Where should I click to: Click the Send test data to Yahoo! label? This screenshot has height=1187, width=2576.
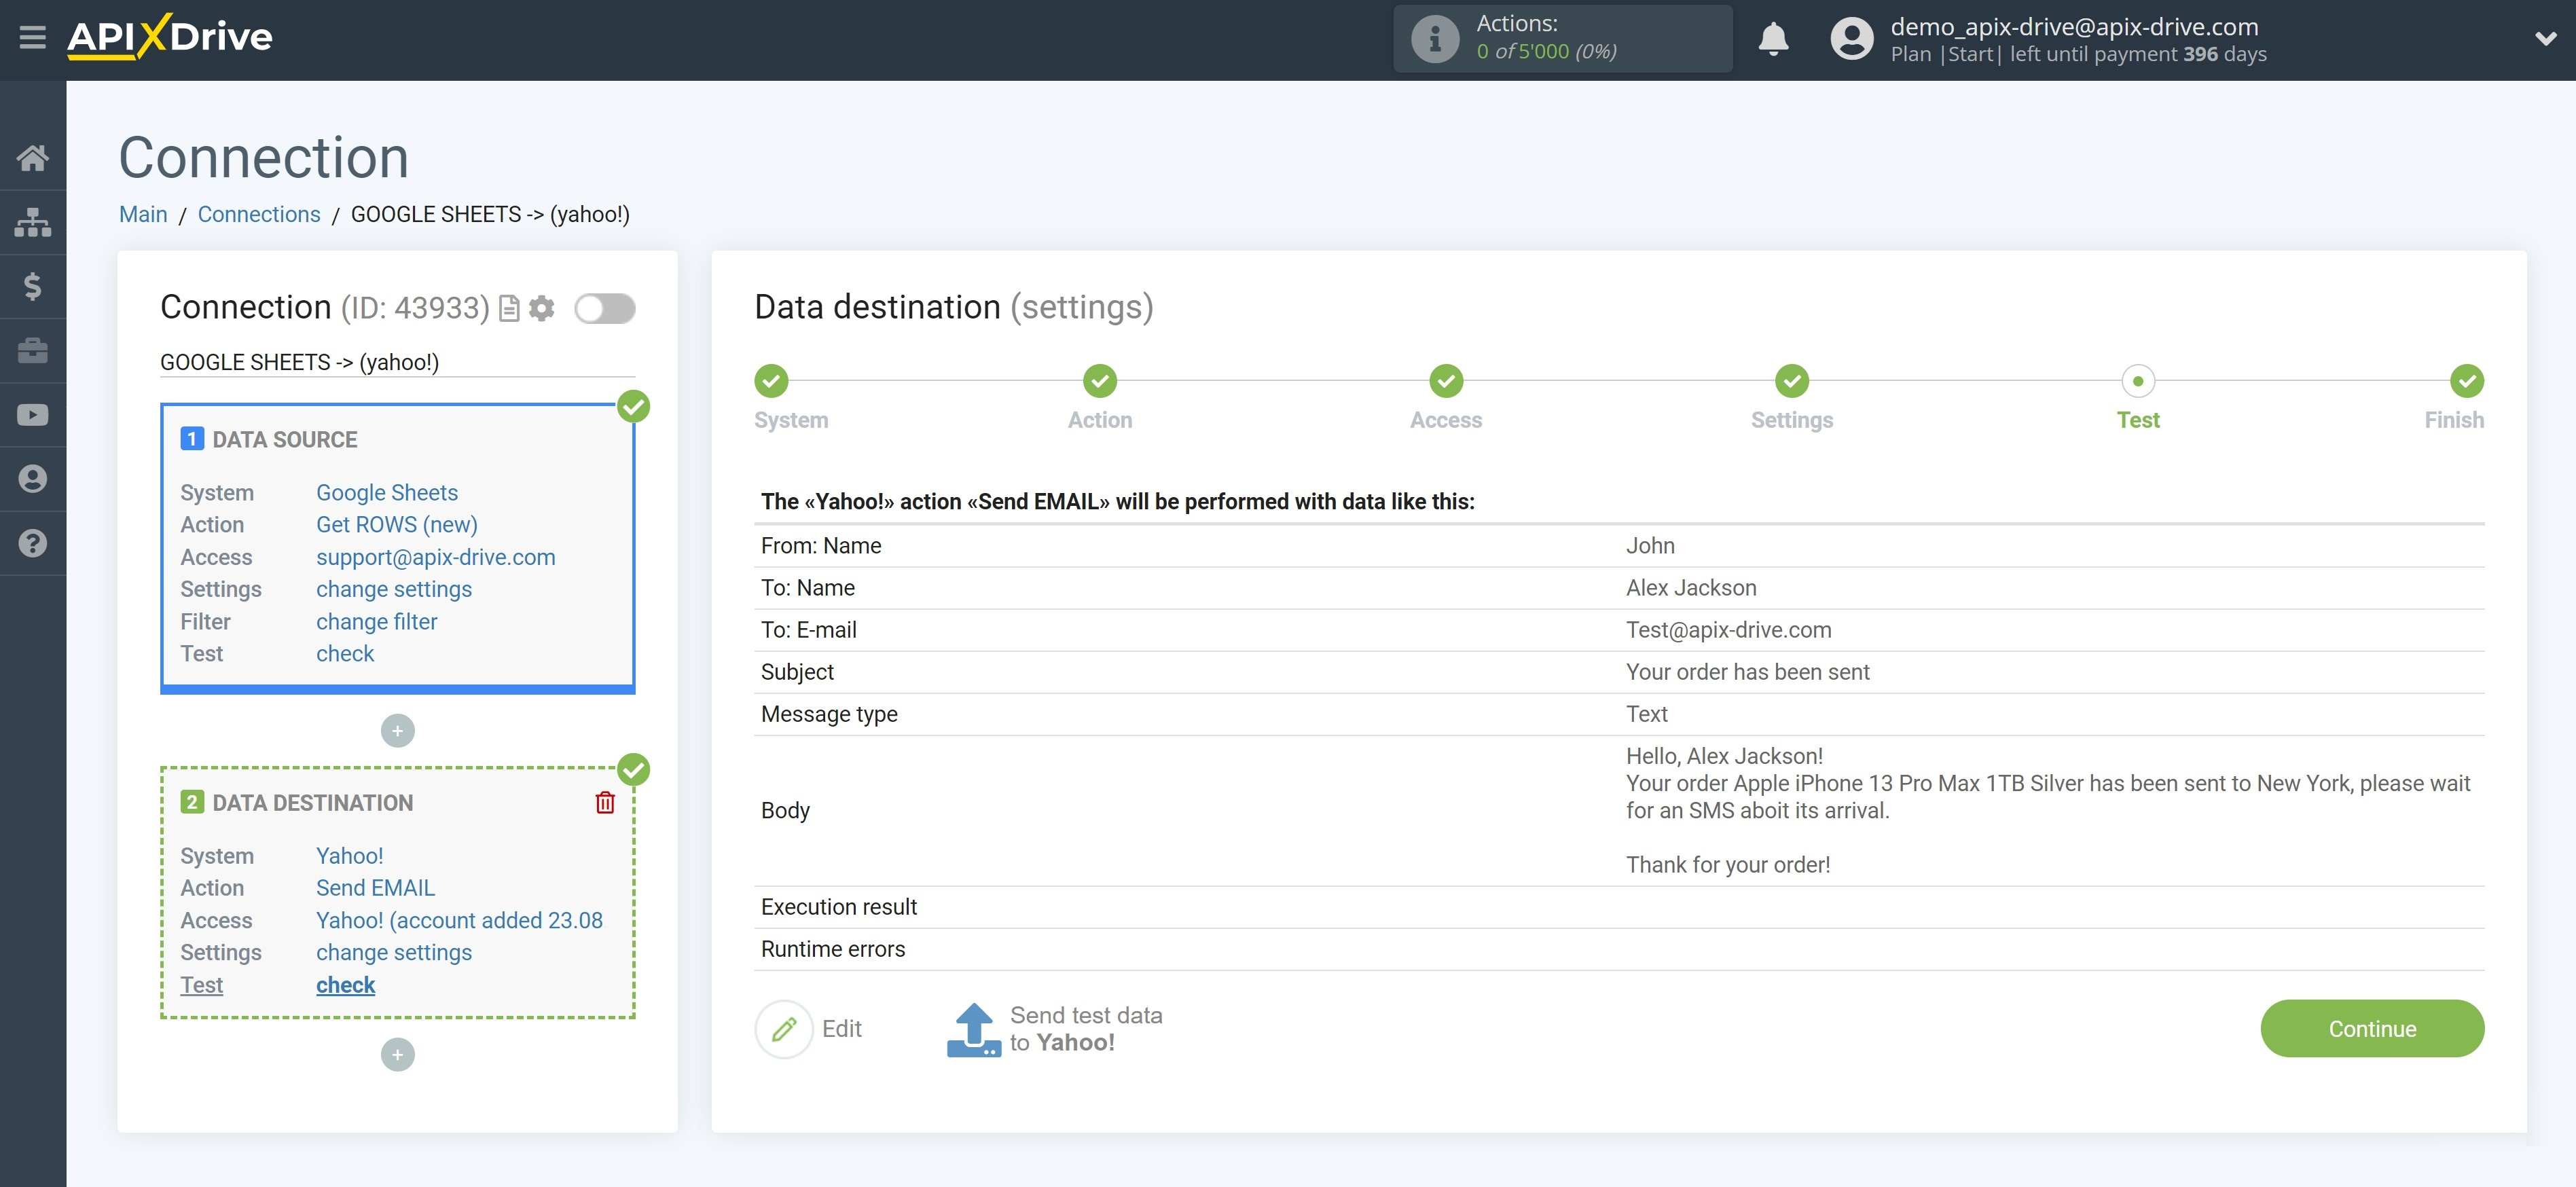click(1086, 1029)
